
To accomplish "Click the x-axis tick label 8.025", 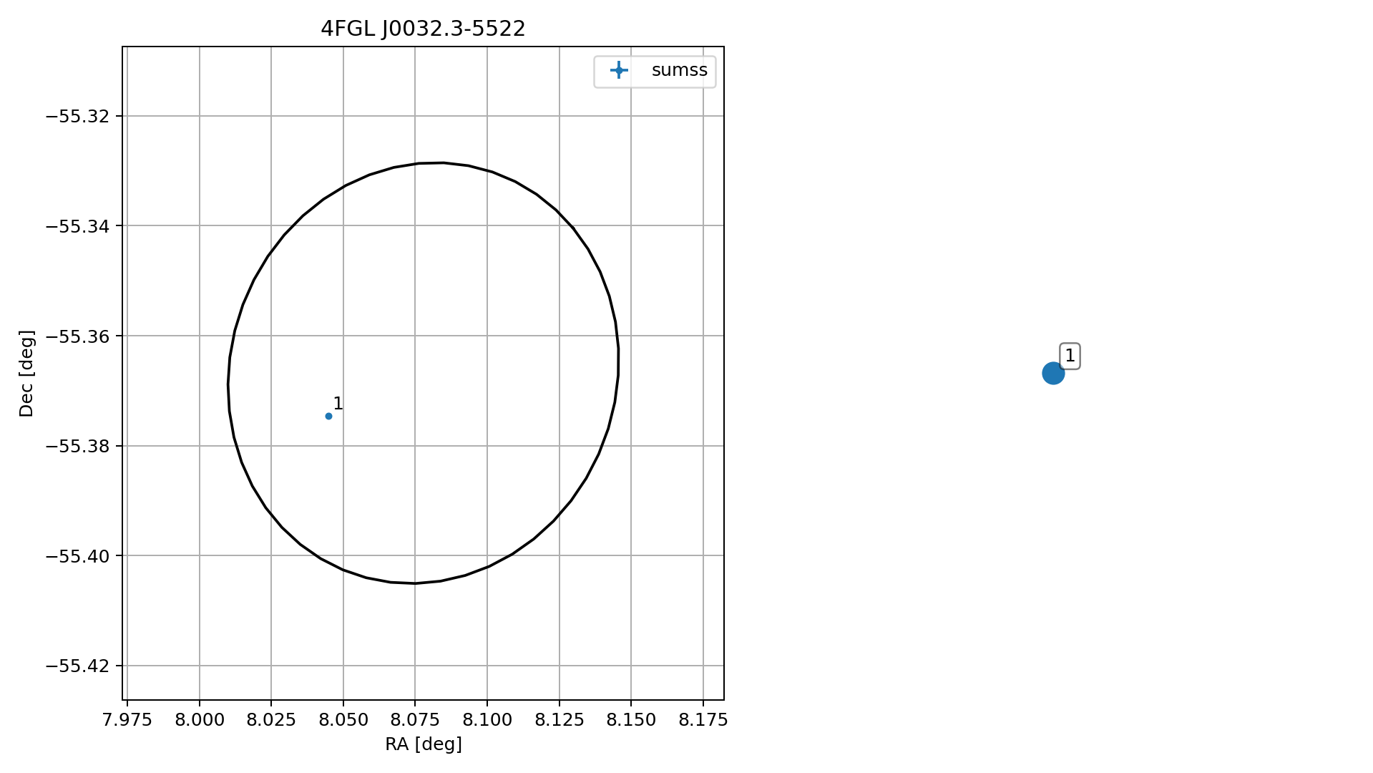I will [x=271, y=720].
